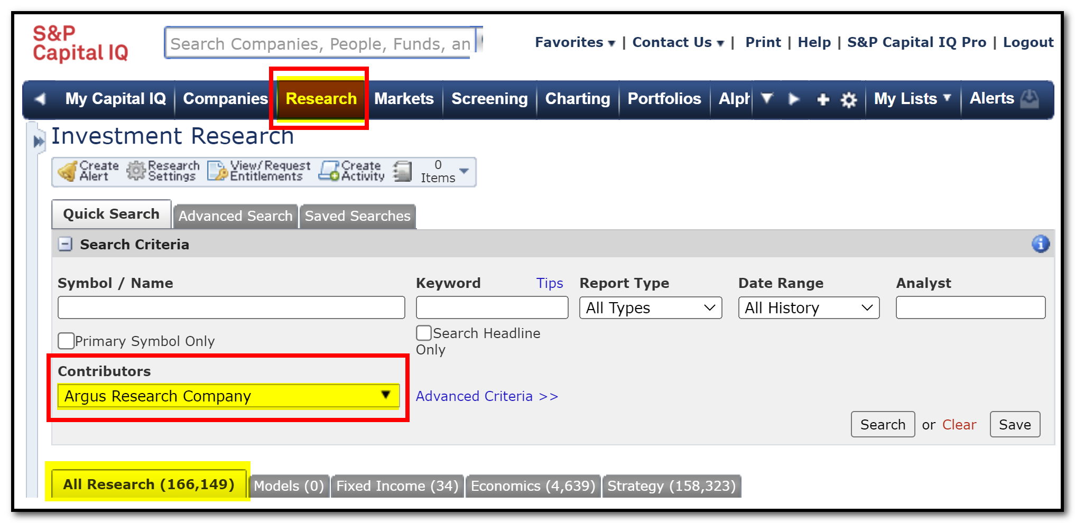Select the Fixed Income (34) tab

[397, 486]
